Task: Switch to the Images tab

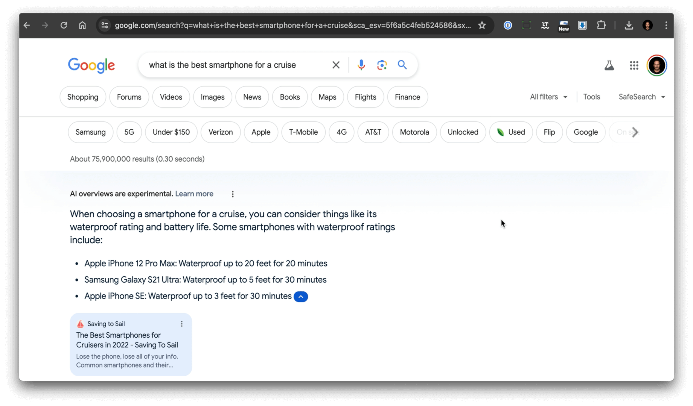Action: pos(212,97)
